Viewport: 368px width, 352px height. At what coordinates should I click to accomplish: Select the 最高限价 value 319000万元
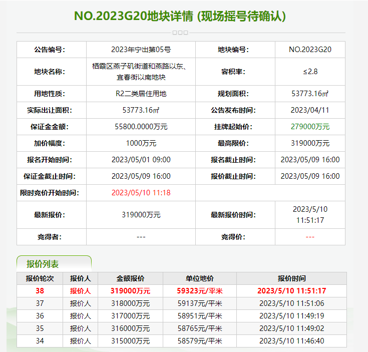(x=310, y=143)
